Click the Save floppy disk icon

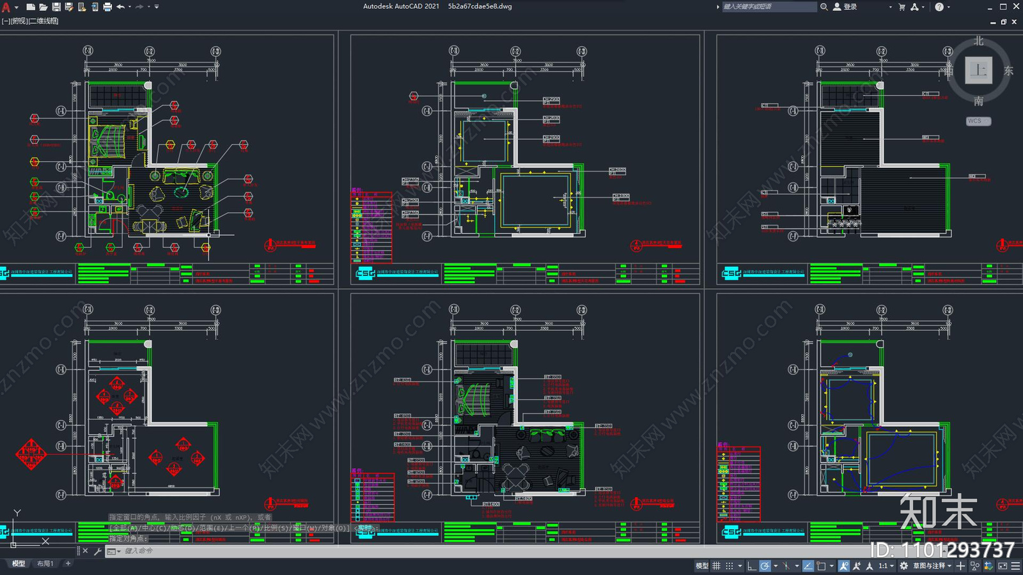[56, 7]
